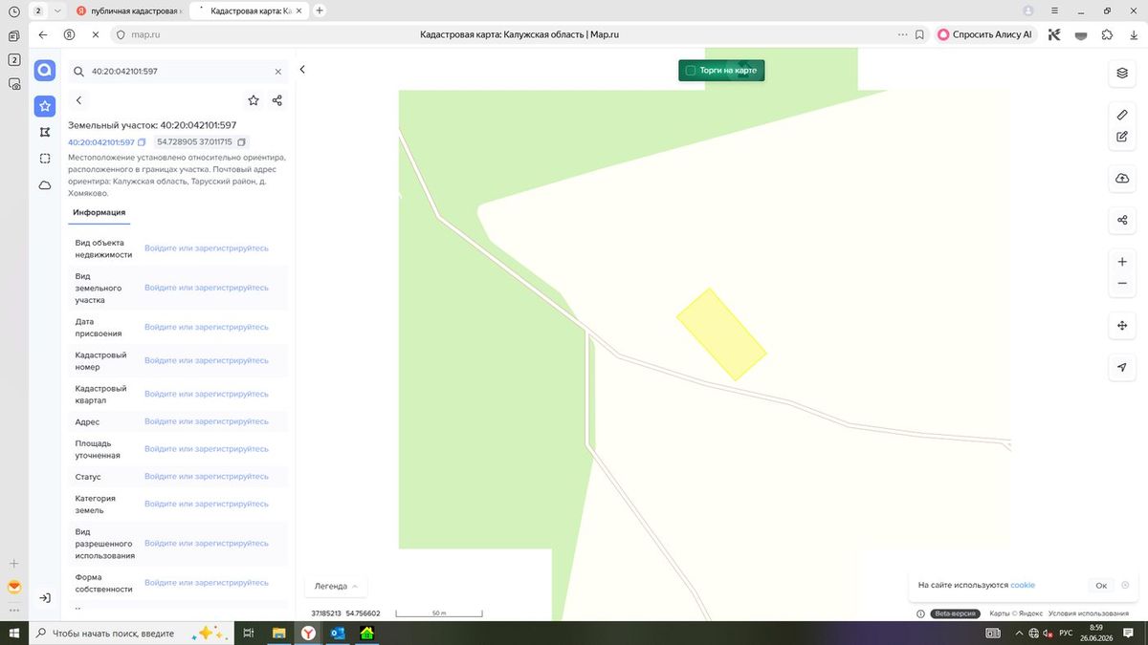Screen dimensions: 1148x645
Task: Open Outlook from the taskbar
Action: tap(338, 633)
